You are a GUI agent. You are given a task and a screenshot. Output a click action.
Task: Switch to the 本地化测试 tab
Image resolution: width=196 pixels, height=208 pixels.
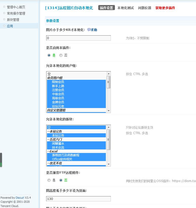[125, 8]
